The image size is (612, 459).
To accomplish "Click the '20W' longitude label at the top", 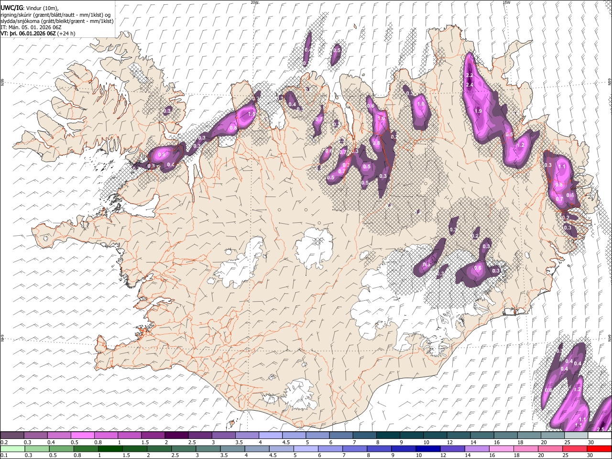I will 254,2.
